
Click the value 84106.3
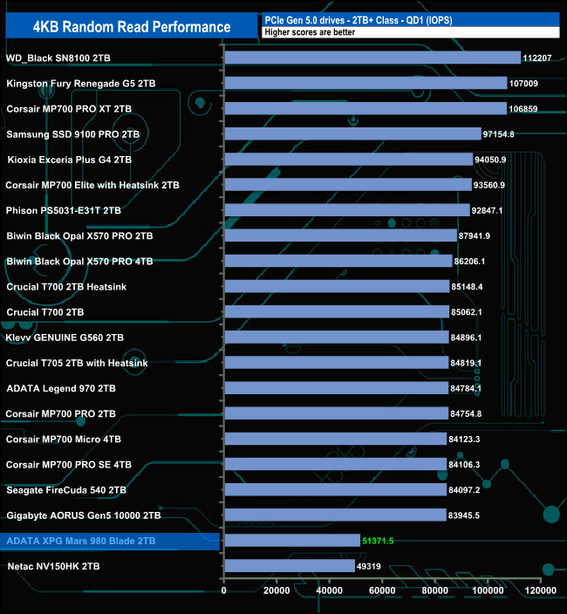[464, 465]
